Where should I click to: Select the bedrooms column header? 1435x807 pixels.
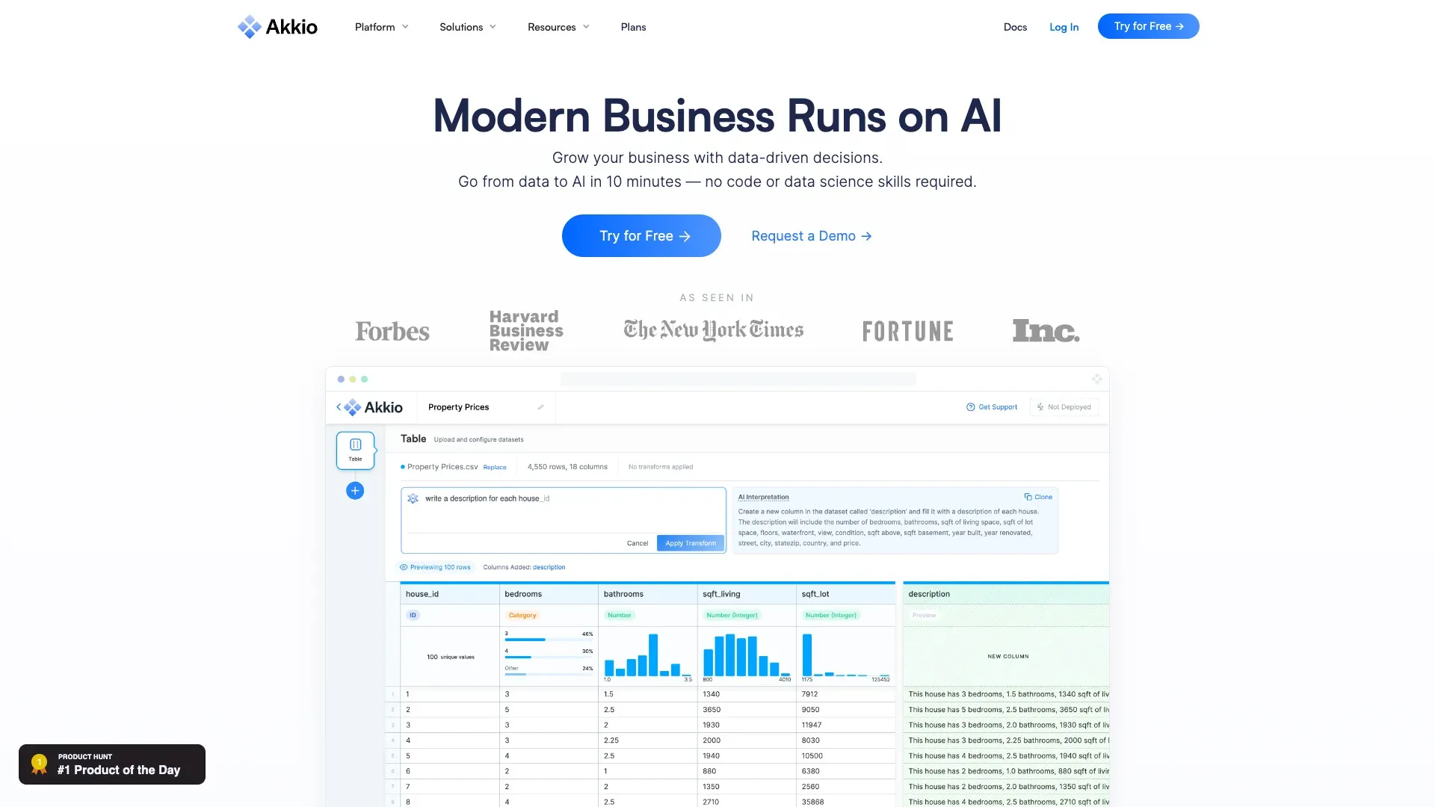click(x=549, y=594)
